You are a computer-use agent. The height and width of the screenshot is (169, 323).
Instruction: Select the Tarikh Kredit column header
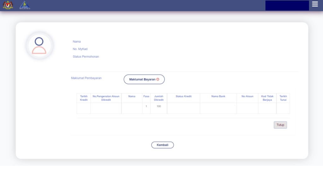pyautogui.click(x=84, y=98)
